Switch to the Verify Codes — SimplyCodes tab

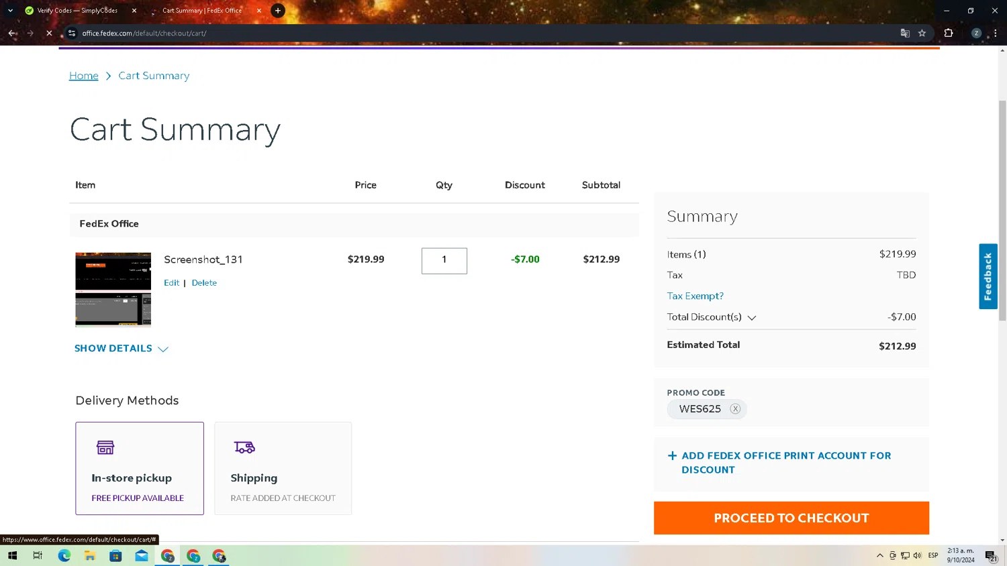click(77, 11)
